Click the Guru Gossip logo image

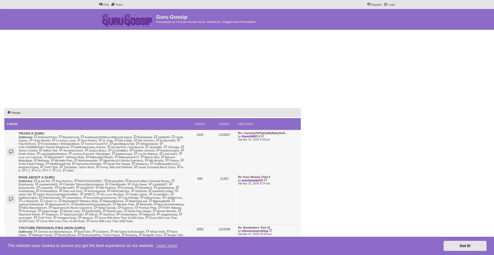click(127, 20)
